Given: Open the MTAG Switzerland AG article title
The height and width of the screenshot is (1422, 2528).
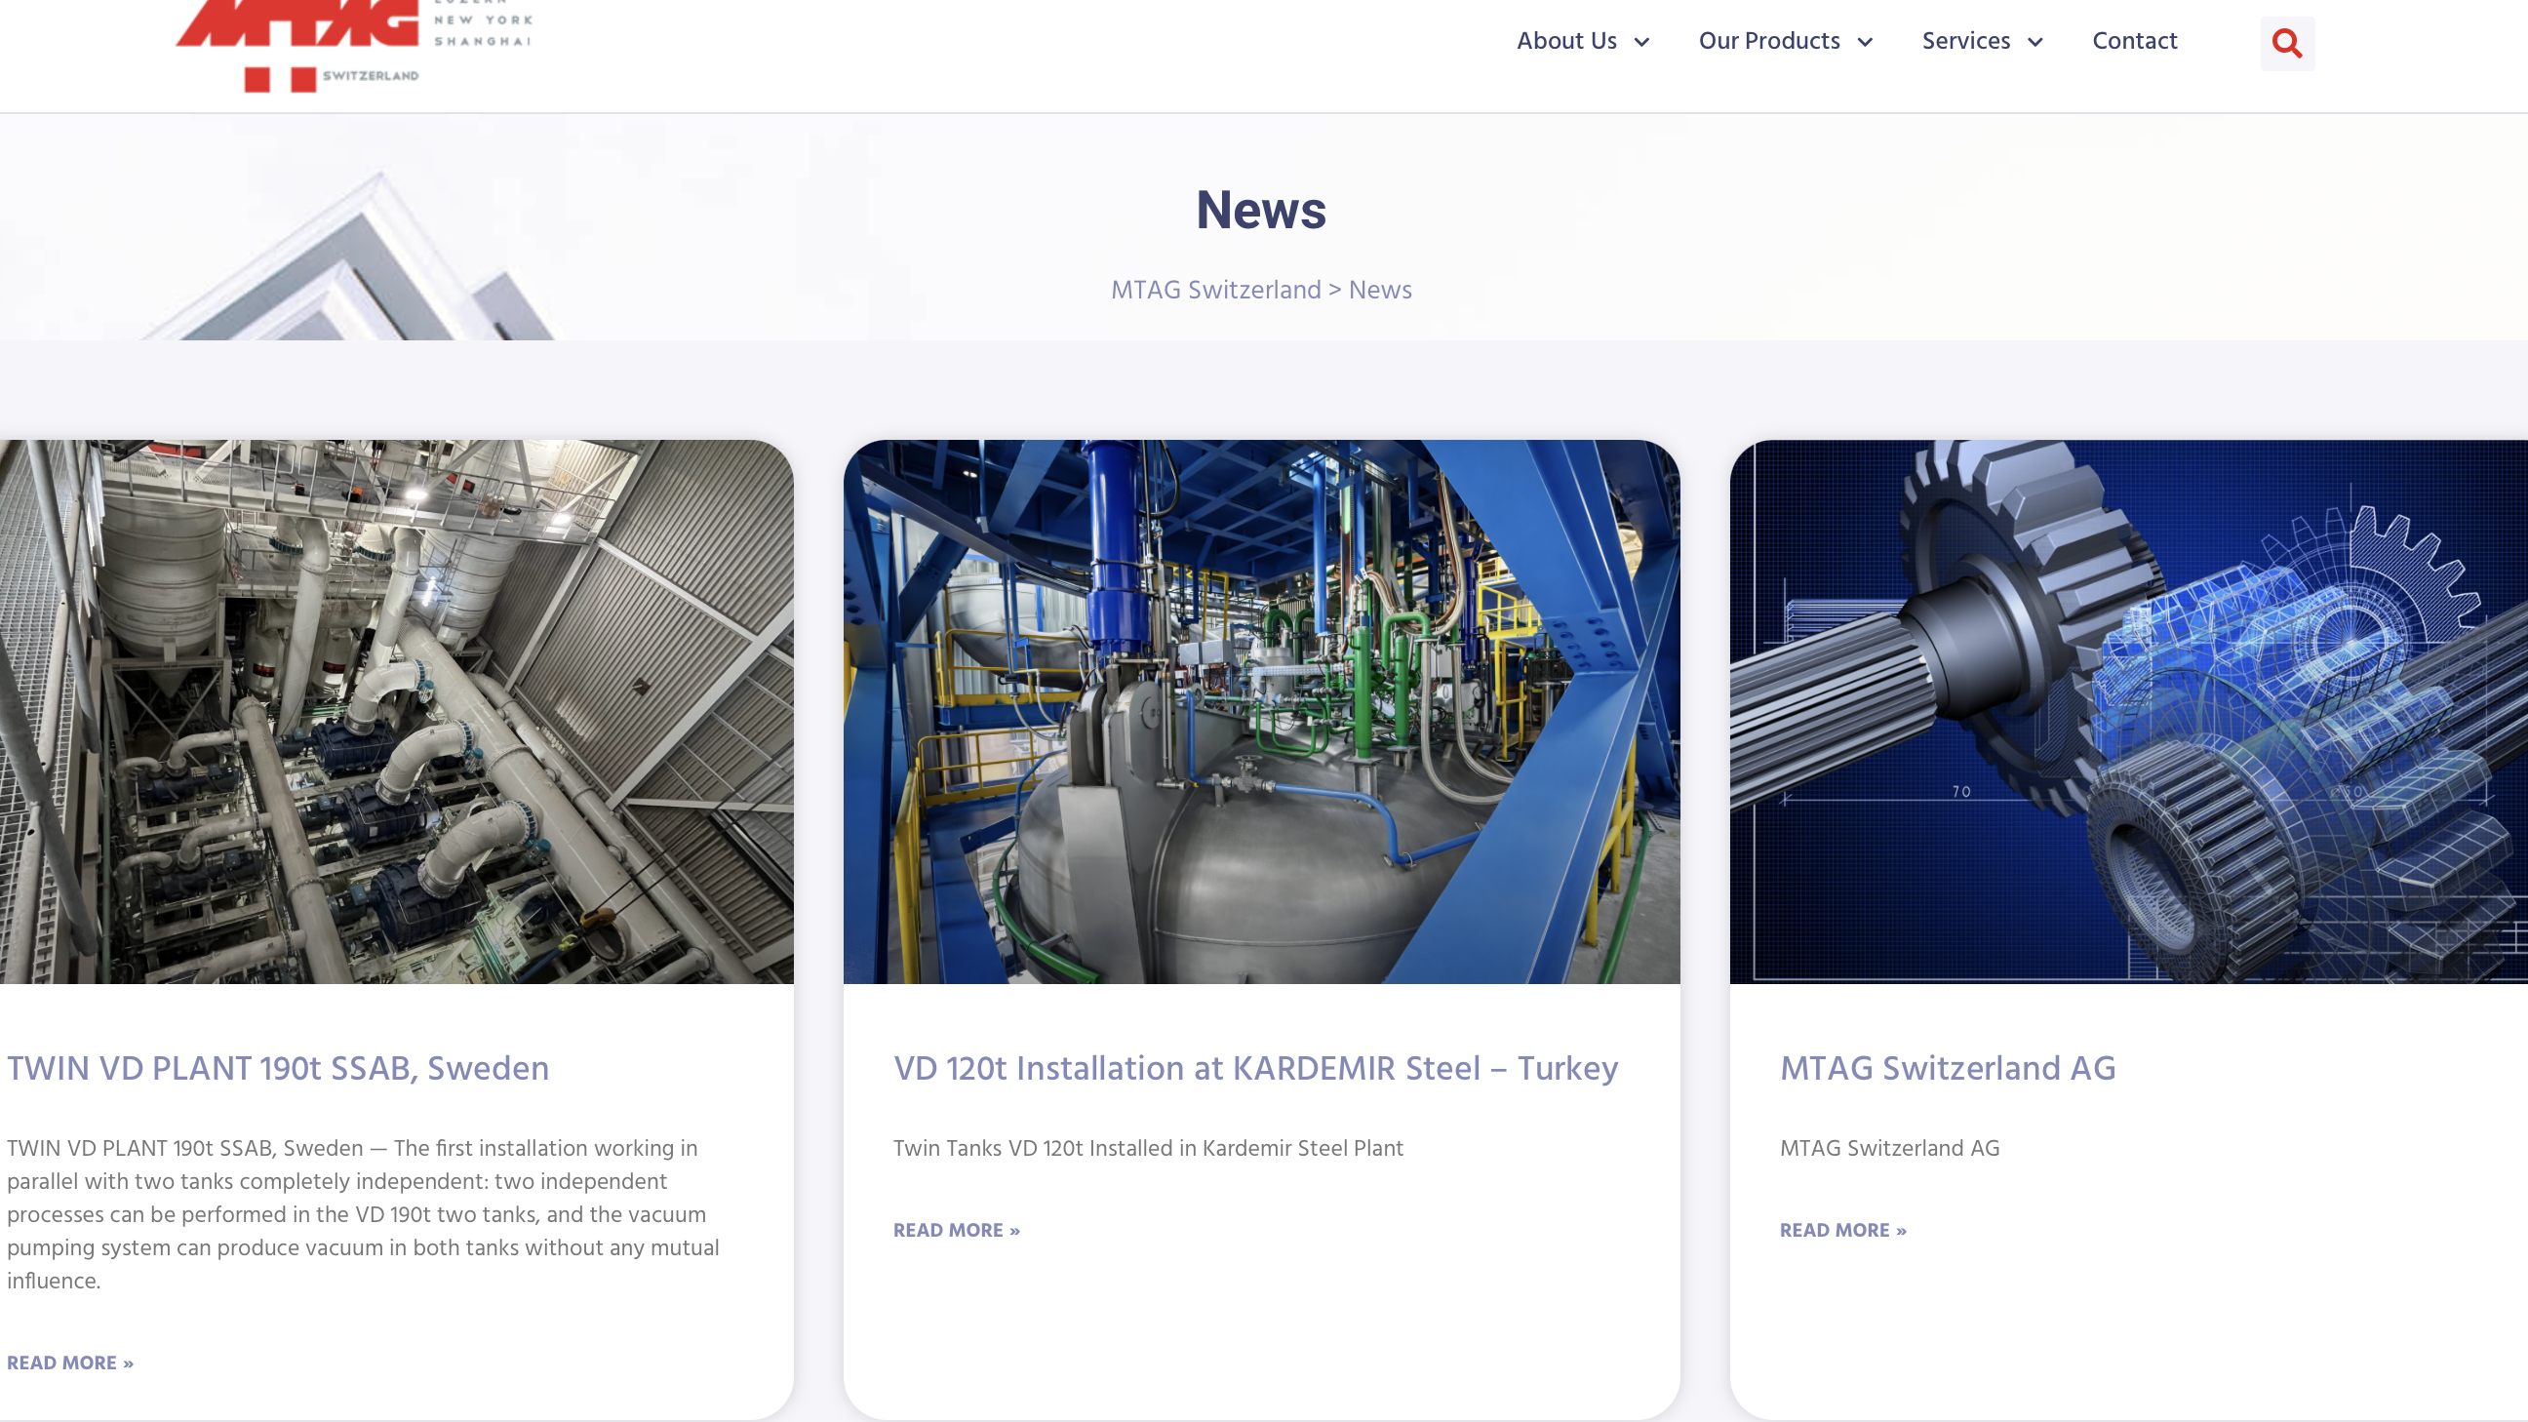Looking at the screenshot, I should (x=1947, y=1068).
